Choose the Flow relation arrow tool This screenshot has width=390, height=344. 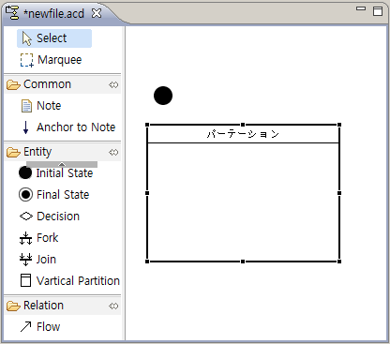[x=40, y=327]
